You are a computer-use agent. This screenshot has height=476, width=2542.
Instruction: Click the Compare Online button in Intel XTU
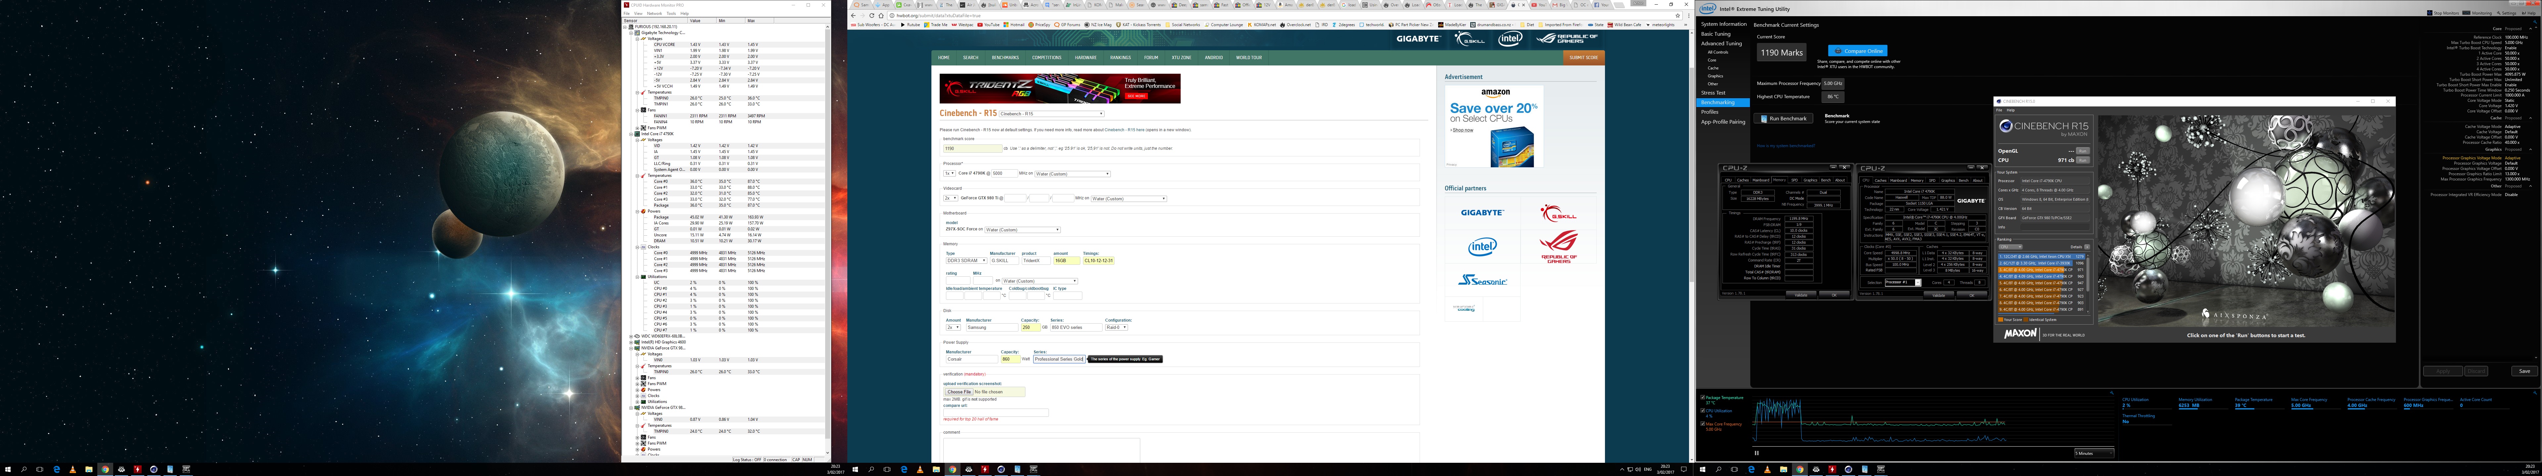click(1858, 50)
